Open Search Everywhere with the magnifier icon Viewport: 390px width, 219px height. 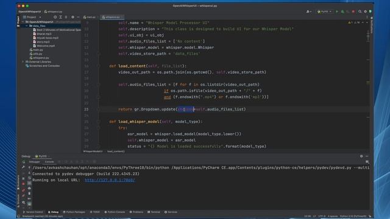360,12
